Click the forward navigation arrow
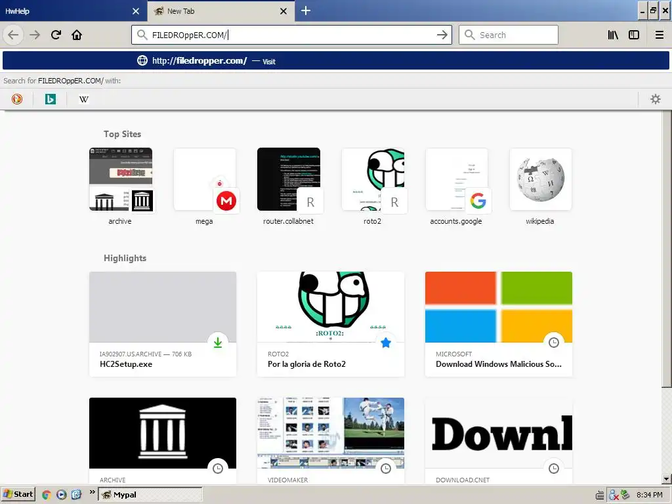 click(35, 35)
